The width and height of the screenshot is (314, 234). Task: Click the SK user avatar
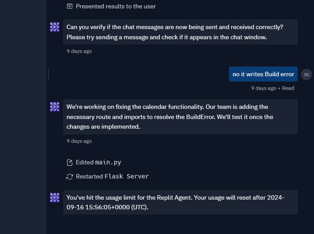tap(307, 74)
